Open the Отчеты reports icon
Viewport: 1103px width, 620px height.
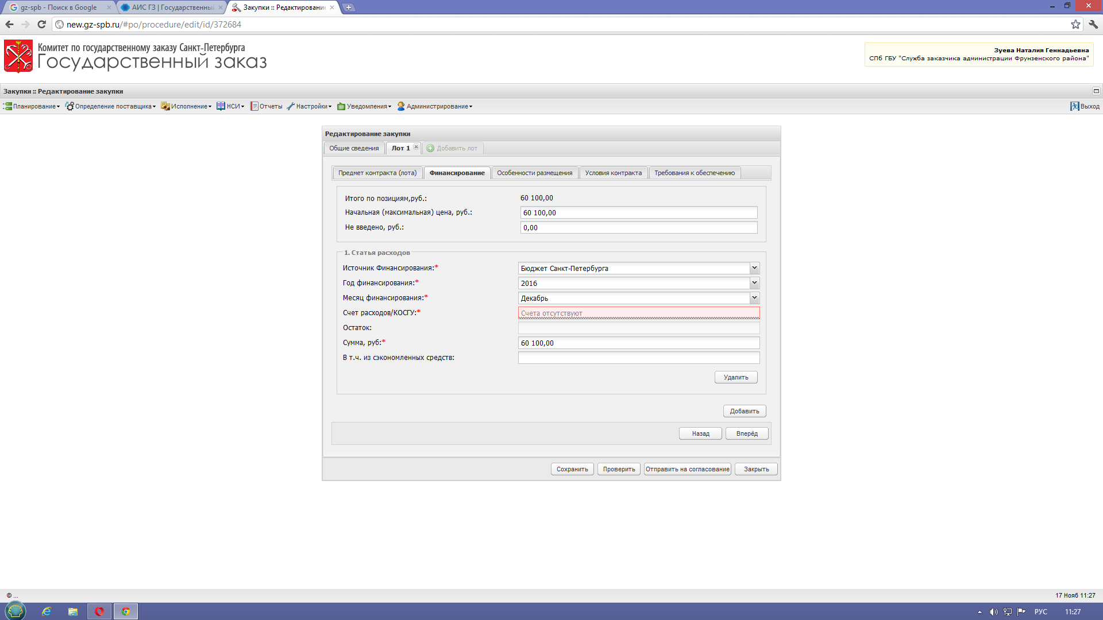coord(254,106)
